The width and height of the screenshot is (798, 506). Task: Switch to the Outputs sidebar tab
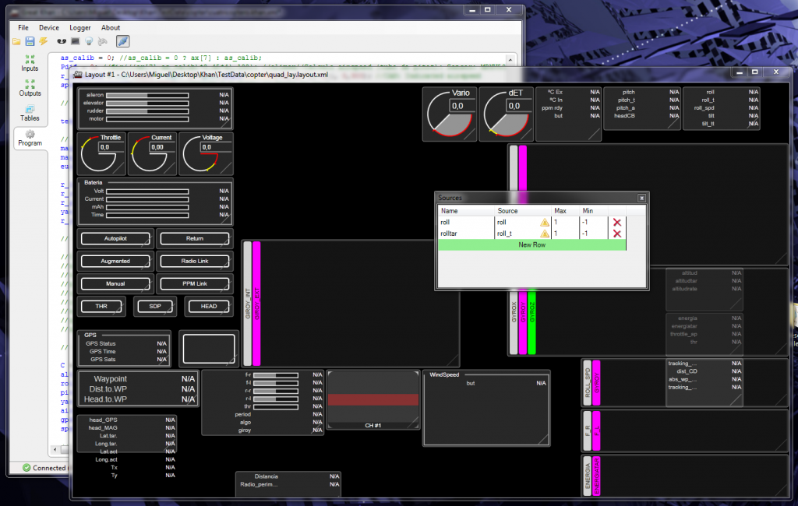(x=29, y=87)
